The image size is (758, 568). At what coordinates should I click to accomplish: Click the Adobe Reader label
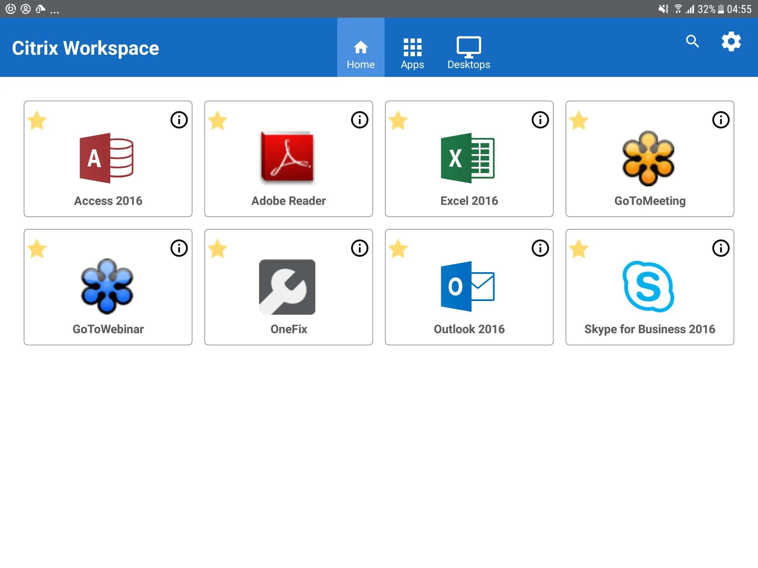click(289, 201)
